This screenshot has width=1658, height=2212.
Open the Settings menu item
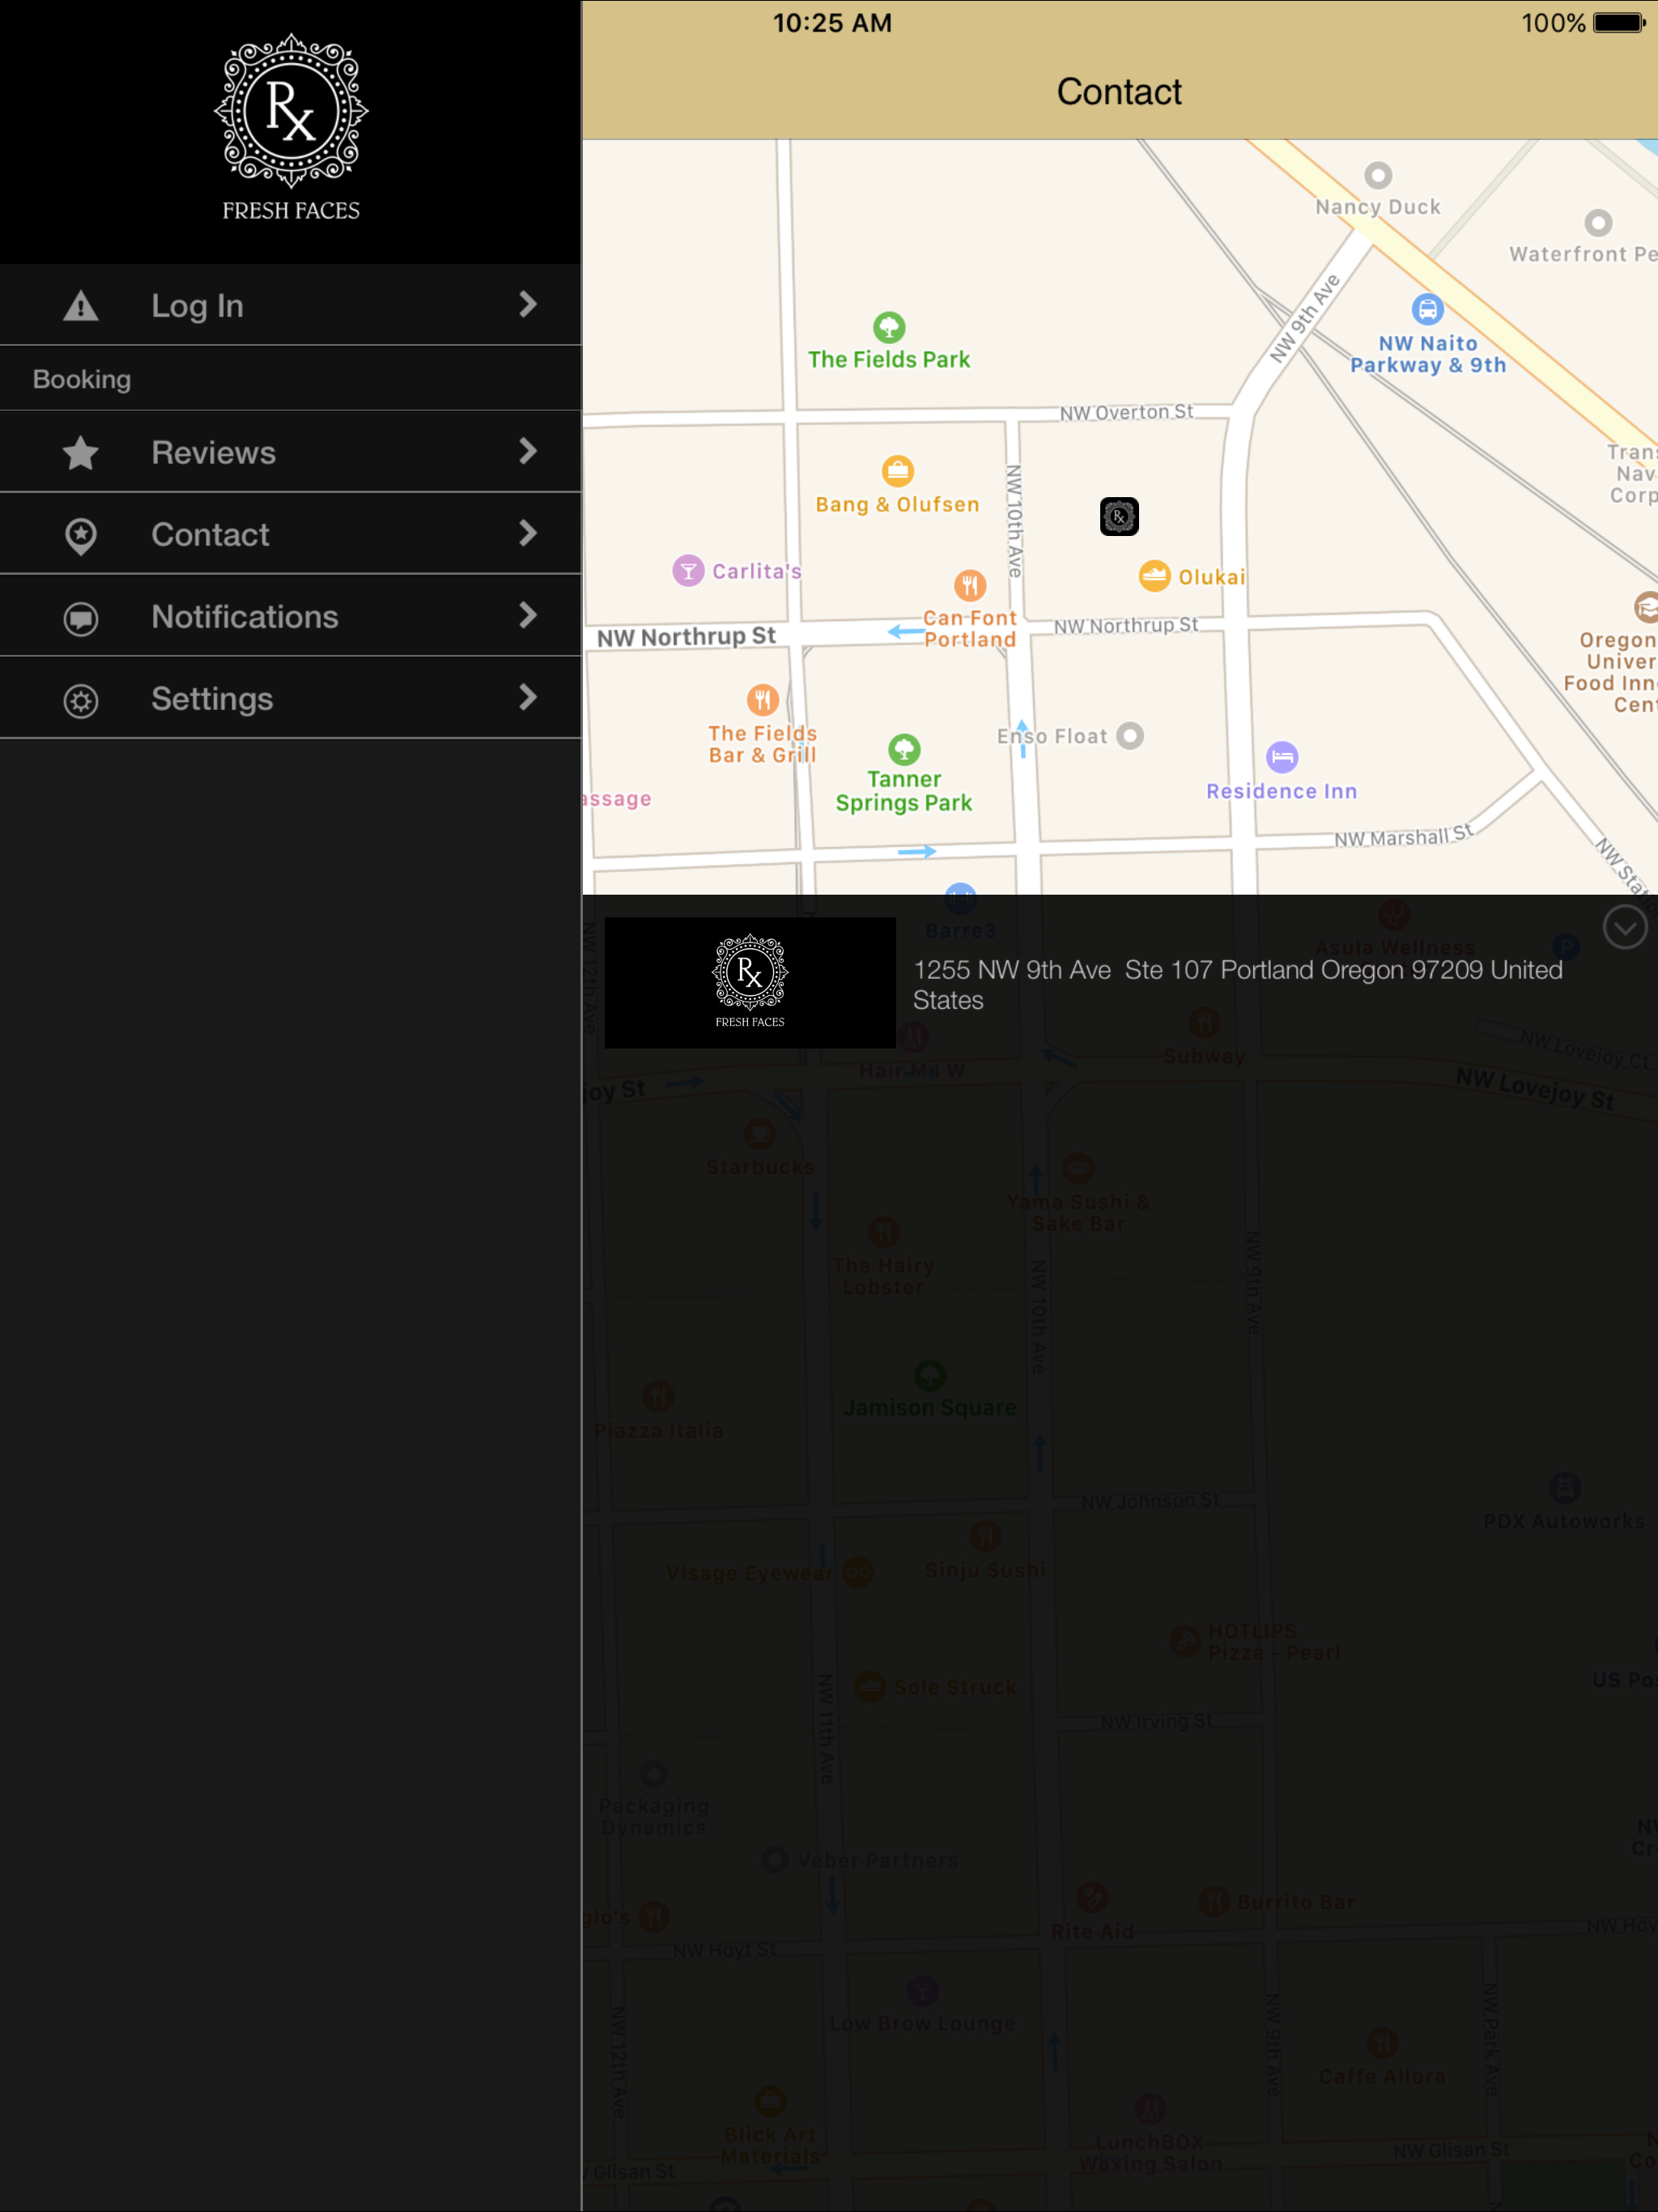click(x=290, y=698)
